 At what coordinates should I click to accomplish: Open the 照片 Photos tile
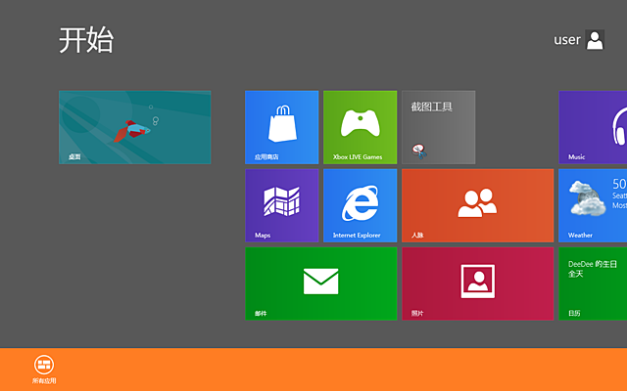[478, 283]
